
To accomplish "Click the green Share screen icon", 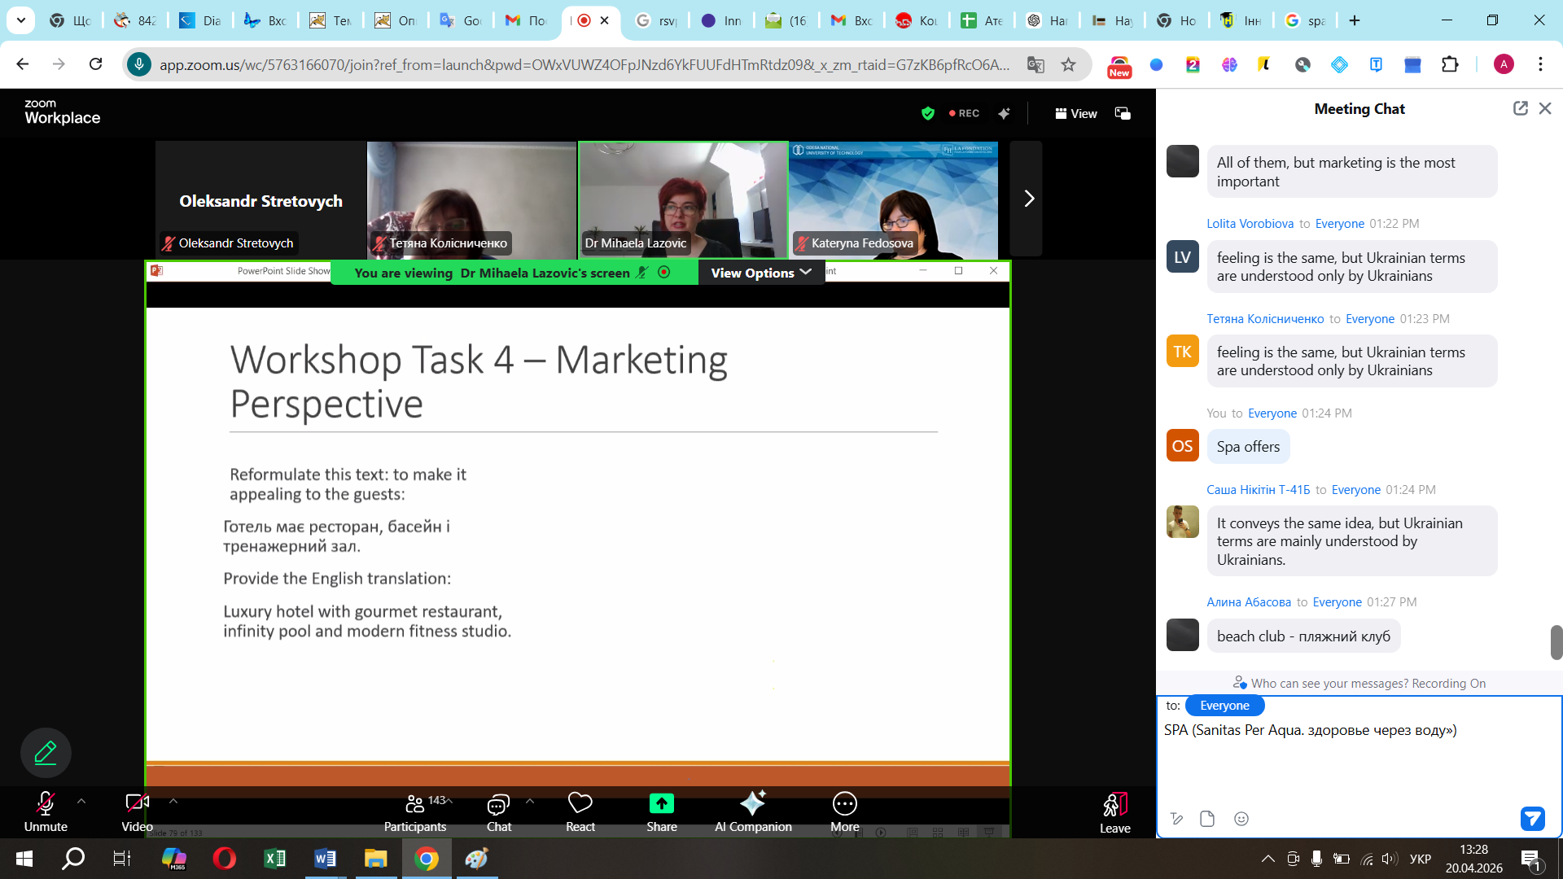I will [x=661, y=804].
